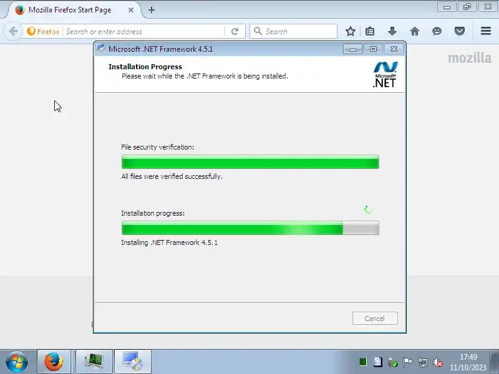Click the search magnifier icon in Search box
The image size is (499, 374).
pyautogui.click(x=258, y=31)
